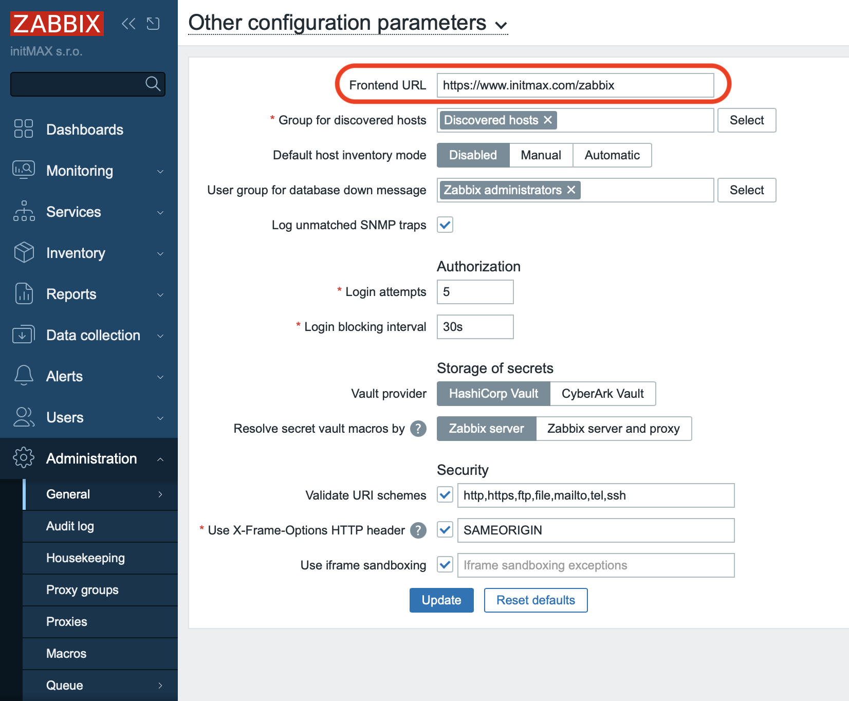
Task: Open Dashboards via its grid icon
Action: click(24, 129)
